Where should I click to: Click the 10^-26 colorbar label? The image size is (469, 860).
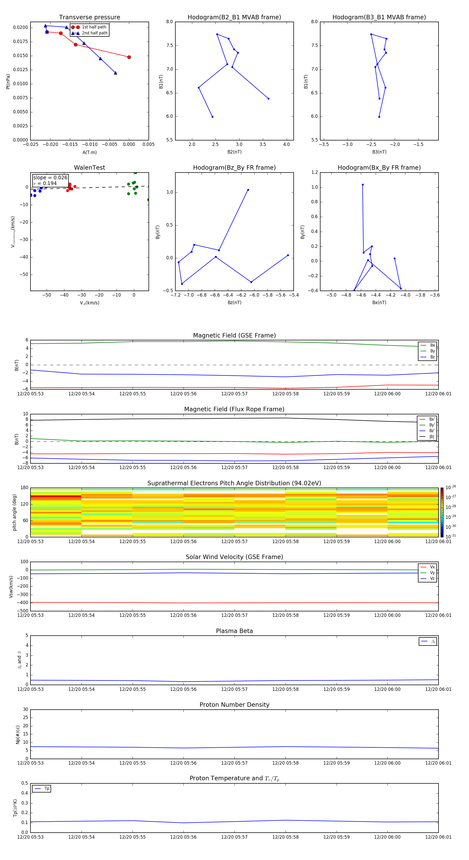[x=451, y=487]
